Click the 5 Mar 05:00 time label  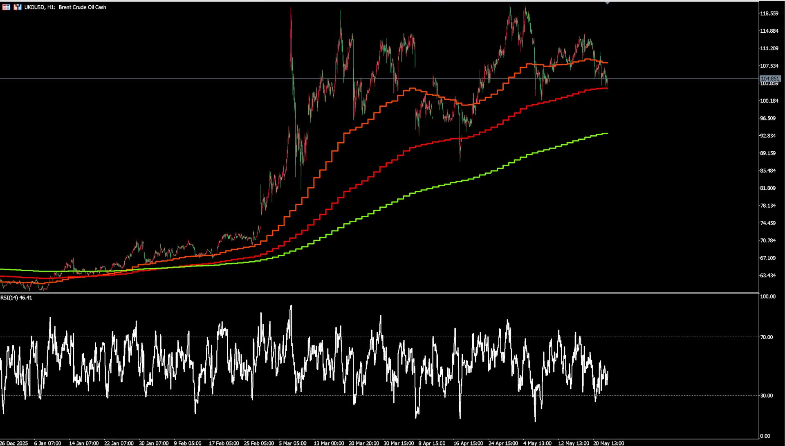(x=293, y=443)
